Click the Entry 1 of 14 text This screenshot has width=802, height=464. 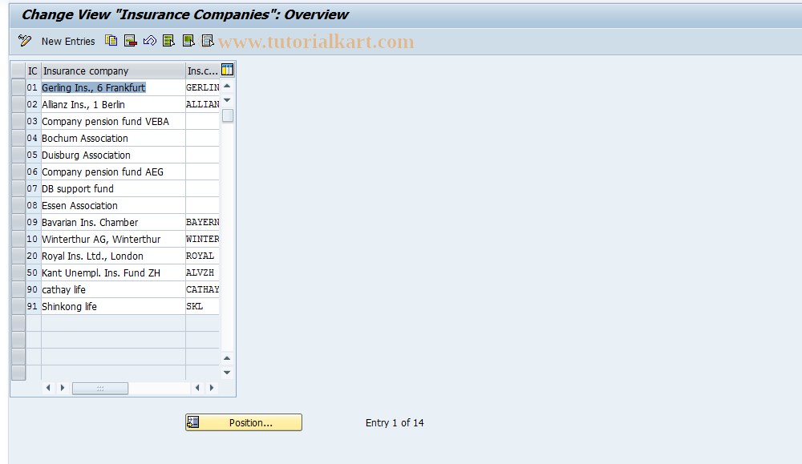395,422
